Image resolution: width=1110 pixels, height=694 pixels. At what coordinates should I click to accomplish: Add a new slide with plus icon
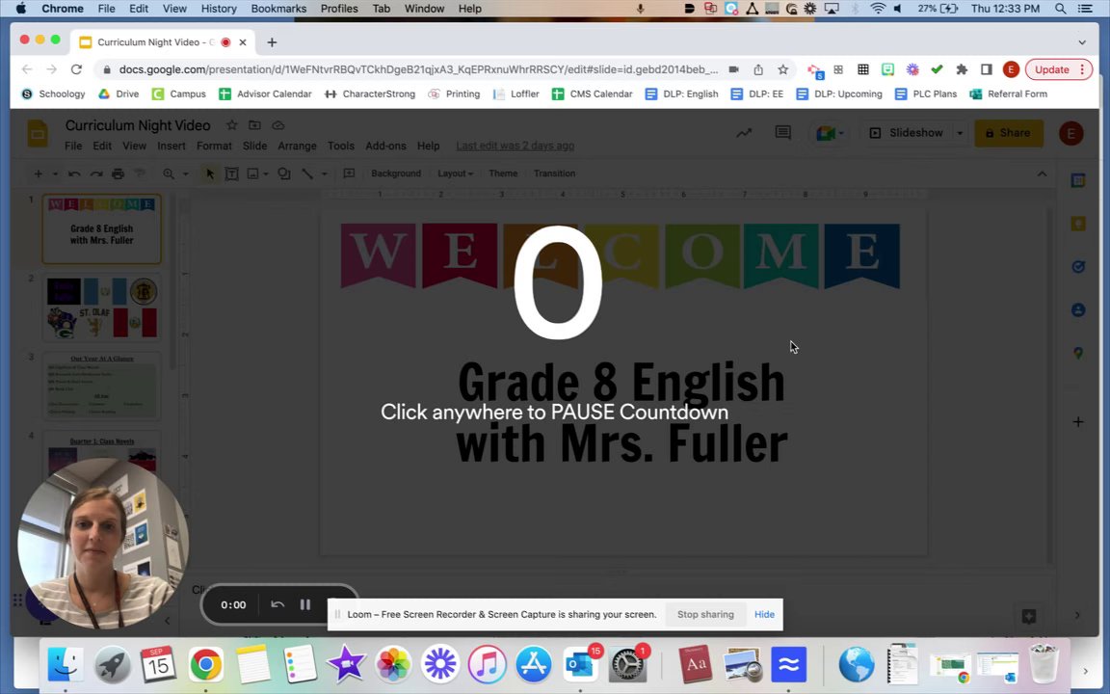click(x=39, y=173)
